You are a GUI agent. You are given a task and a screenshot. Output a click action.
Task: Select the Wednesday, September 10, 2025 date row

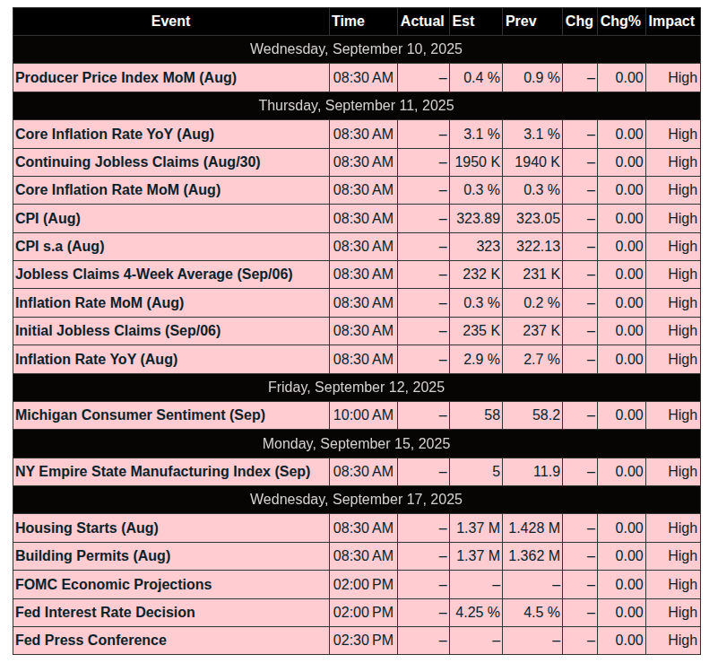coord(356,49)
